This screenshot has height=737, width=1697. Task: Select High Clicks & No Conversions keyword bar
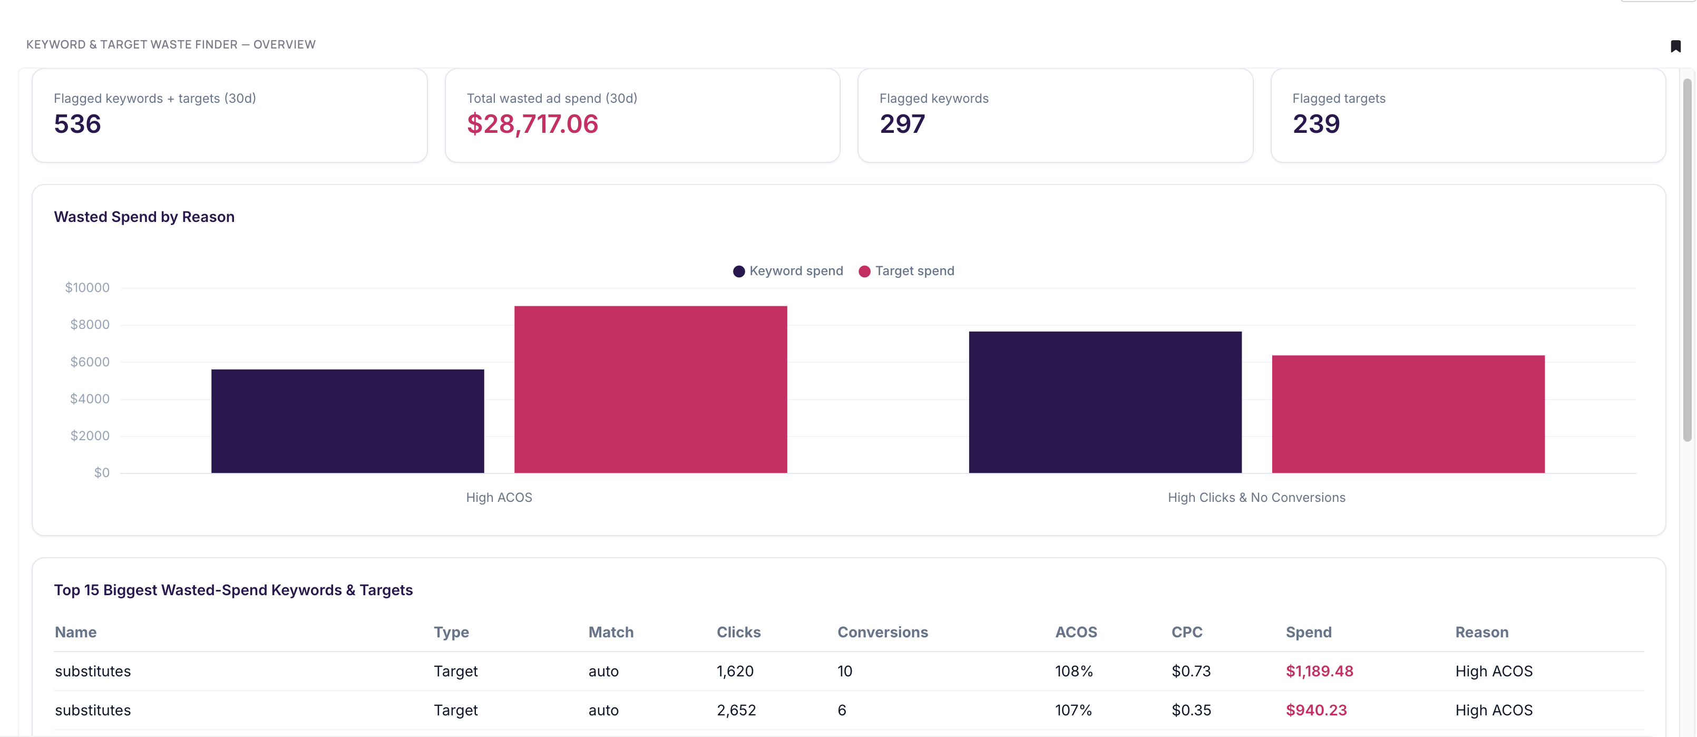[x=1106, y=402]
